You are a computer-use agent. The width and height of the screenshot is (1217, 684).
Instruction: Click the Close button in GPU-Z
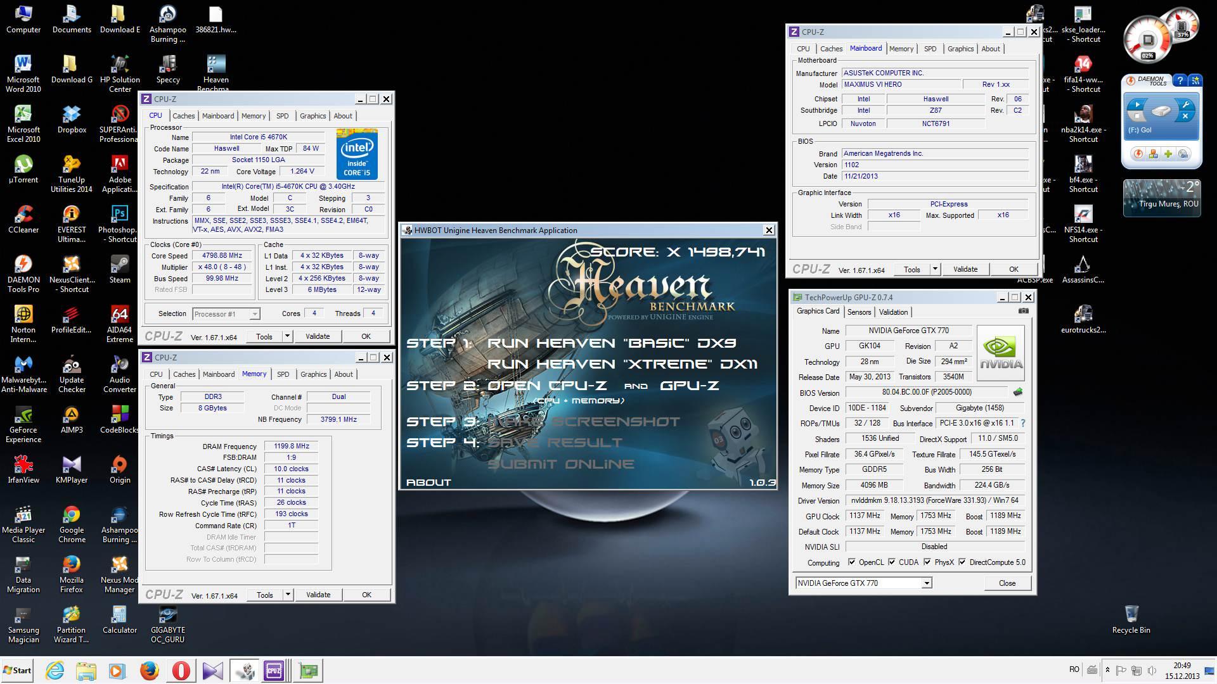click(x=1007, y=583)
